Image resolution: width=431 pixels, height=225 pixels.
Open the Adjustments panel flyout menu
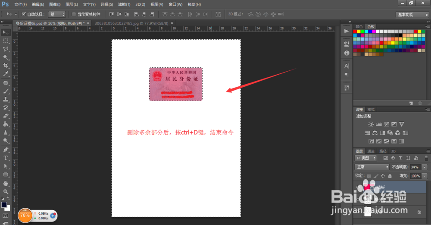(427, 109)
